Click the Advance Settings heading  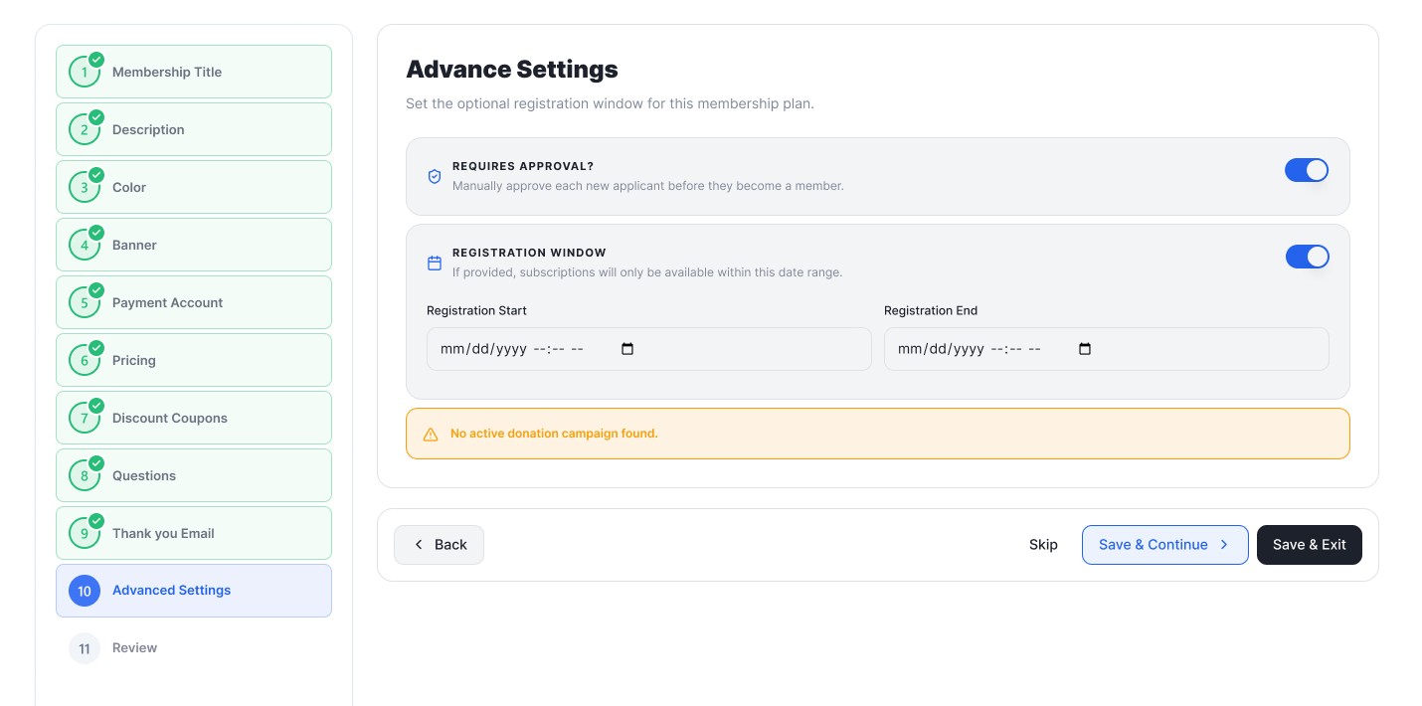click(512, 70)
